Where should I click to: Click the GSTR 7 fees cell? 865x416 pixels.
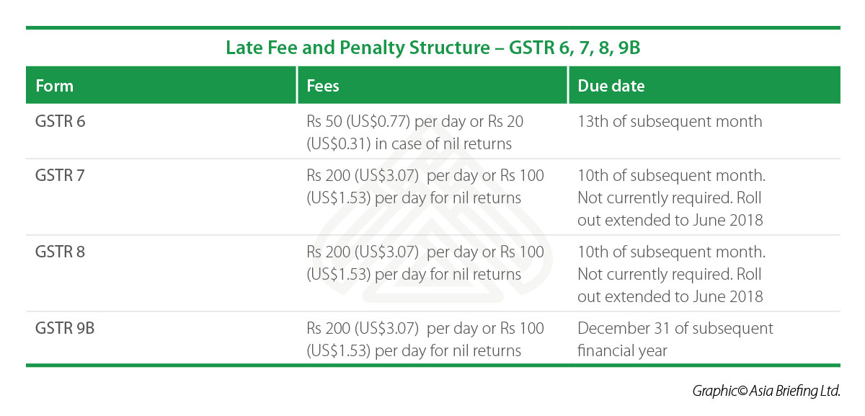coord(425,187)
